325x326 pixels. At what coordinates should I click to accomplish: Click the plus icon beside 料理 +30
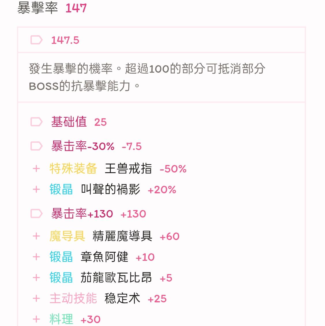point(36,319)
